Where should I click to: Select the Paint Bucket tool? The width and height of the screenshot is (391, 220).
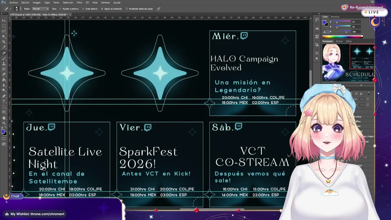pos(4,79)
